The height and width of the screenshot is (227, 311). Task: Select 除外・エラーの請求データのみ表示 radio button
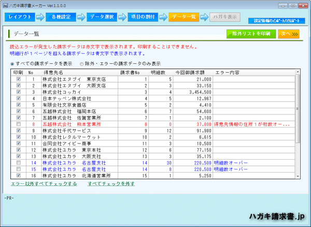click(81, 64)
